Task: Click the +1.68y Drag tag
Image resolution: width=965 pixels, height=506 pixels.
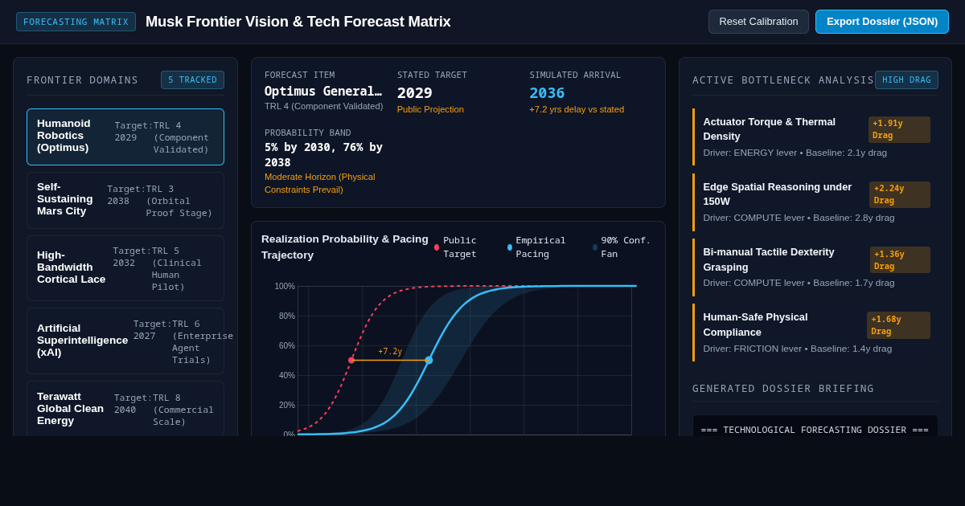Action: 898,325
